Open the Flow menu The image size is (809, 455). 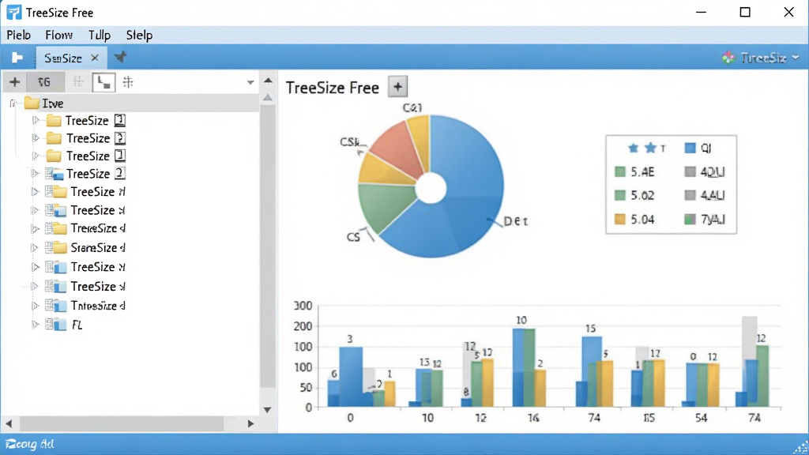(x=58, y=35)
